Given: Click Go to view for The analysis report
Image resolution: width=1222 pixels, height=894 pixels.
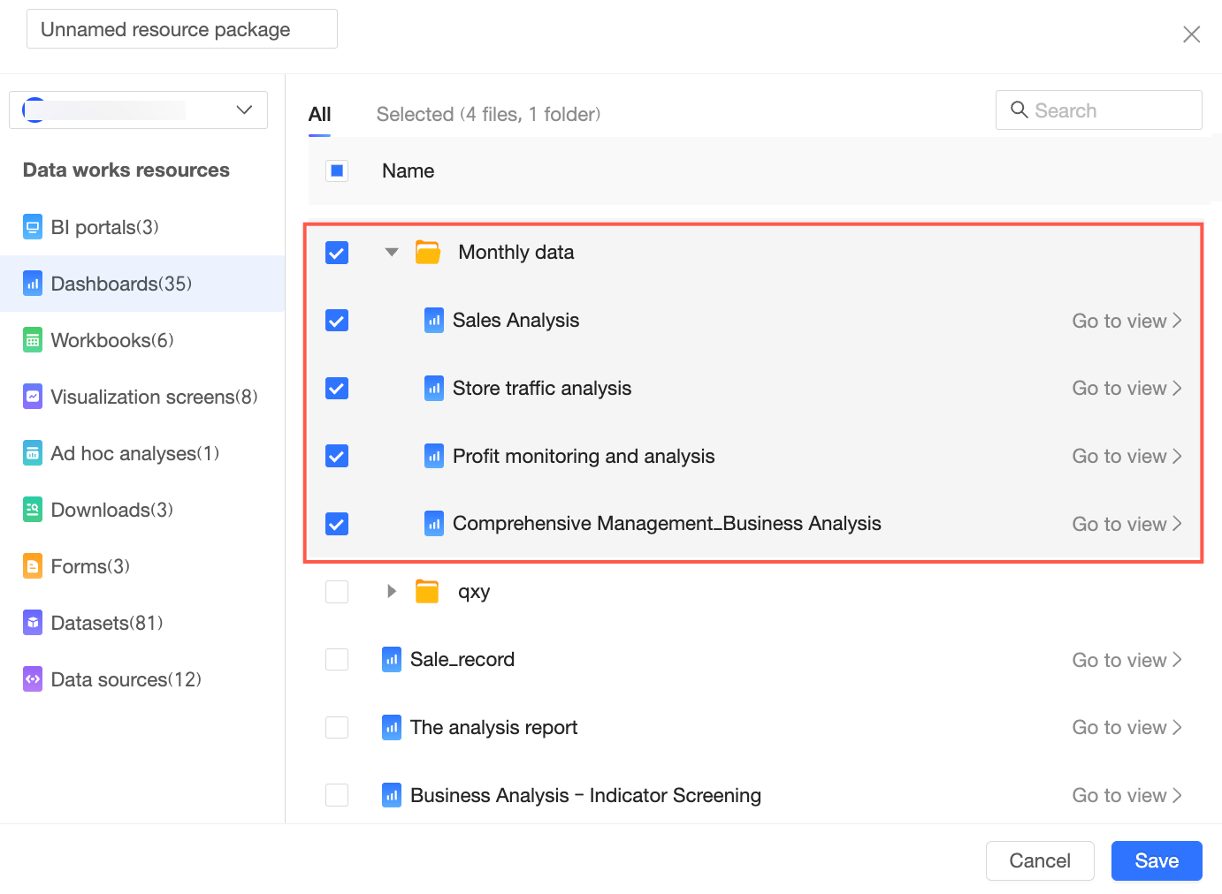Looking at the screenshot, I should 1127,728.
